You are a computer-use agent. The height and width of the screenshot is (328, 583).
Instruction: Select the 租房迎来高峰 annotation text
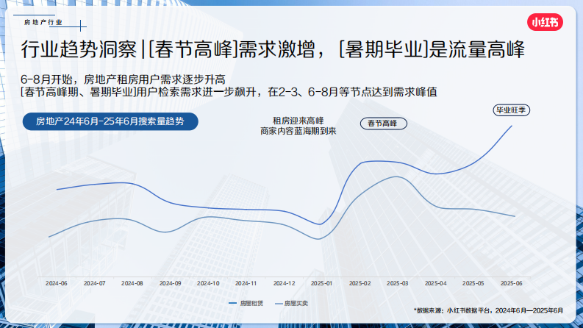tap(298, 121)
